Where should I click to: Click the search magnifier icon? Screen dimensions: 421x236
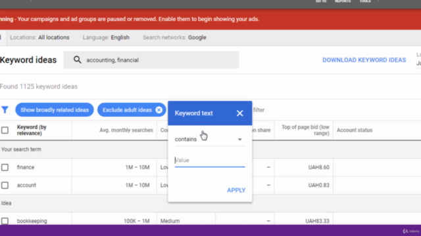[x=78, y=60]
